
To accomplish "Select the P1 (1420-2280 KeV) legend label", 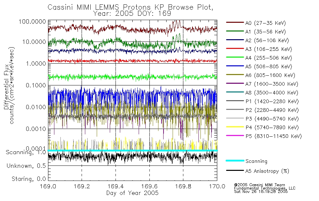I will click(272, 101).
